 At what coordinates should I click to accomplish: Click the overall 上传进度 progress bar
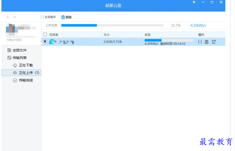click(112, 25)
